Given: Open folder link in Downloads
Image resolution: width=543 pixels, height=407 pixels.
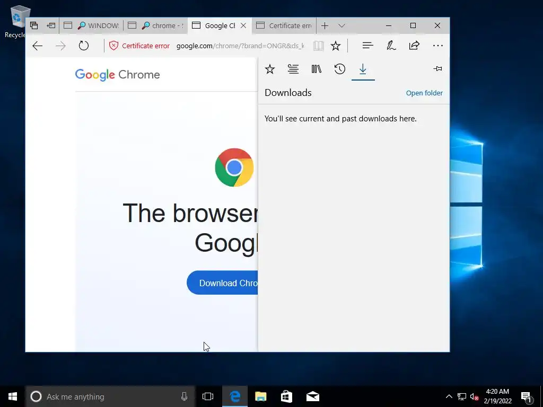Looking at the screenshot, I should tap(424, 93).
